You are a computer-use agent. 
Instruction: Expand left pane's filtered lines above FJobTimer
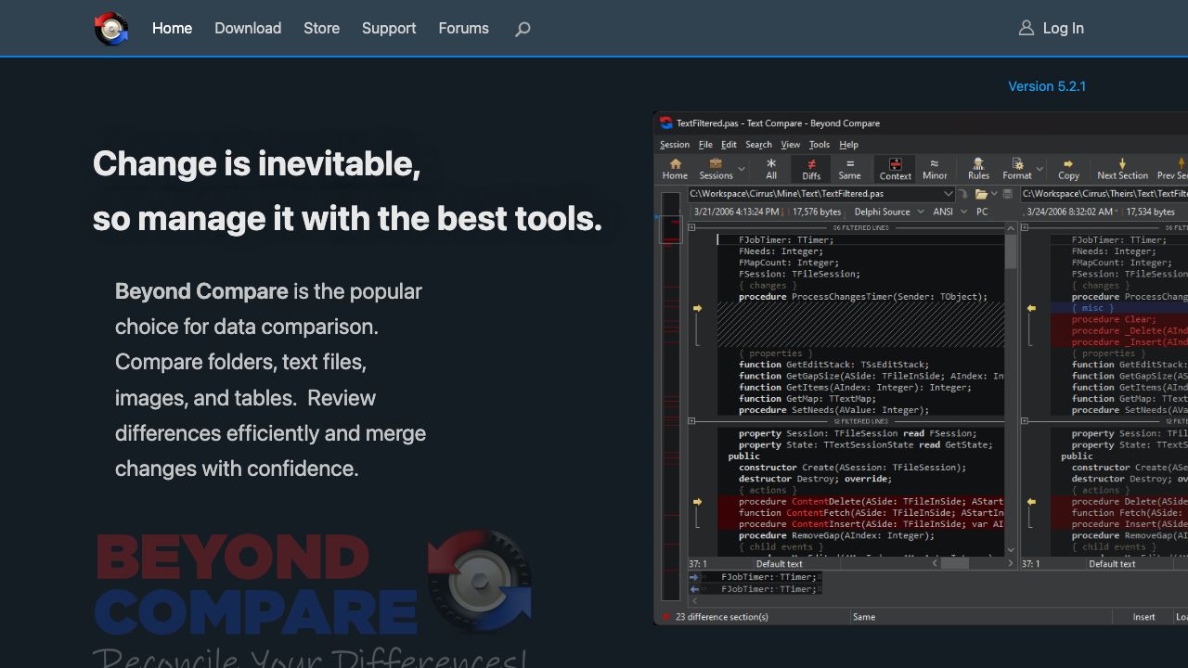click(691, 227)
